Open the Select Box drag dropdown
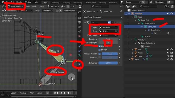Screen dimensions: 175x98 [x=48, y=11]
